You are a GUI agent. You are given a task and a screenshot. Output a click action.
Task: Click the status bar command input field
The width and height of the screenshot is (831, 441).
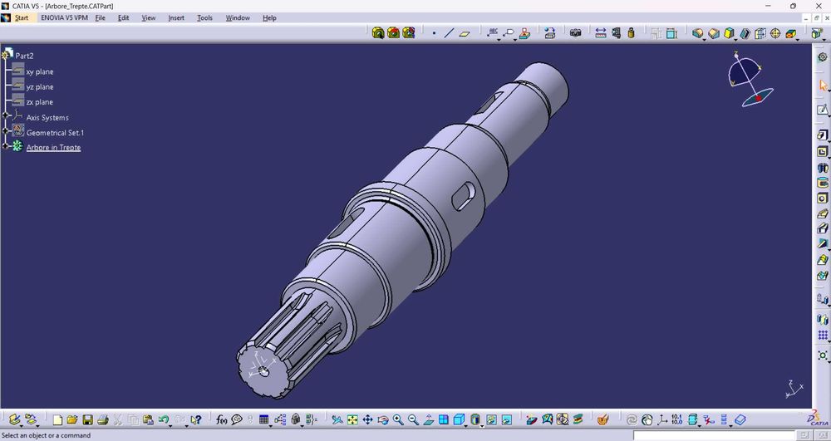(x=713, y=436)
